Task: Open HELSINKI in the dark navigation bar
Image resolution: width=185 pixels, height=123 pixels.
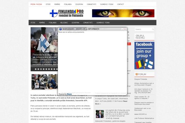Action: (64, 22)
